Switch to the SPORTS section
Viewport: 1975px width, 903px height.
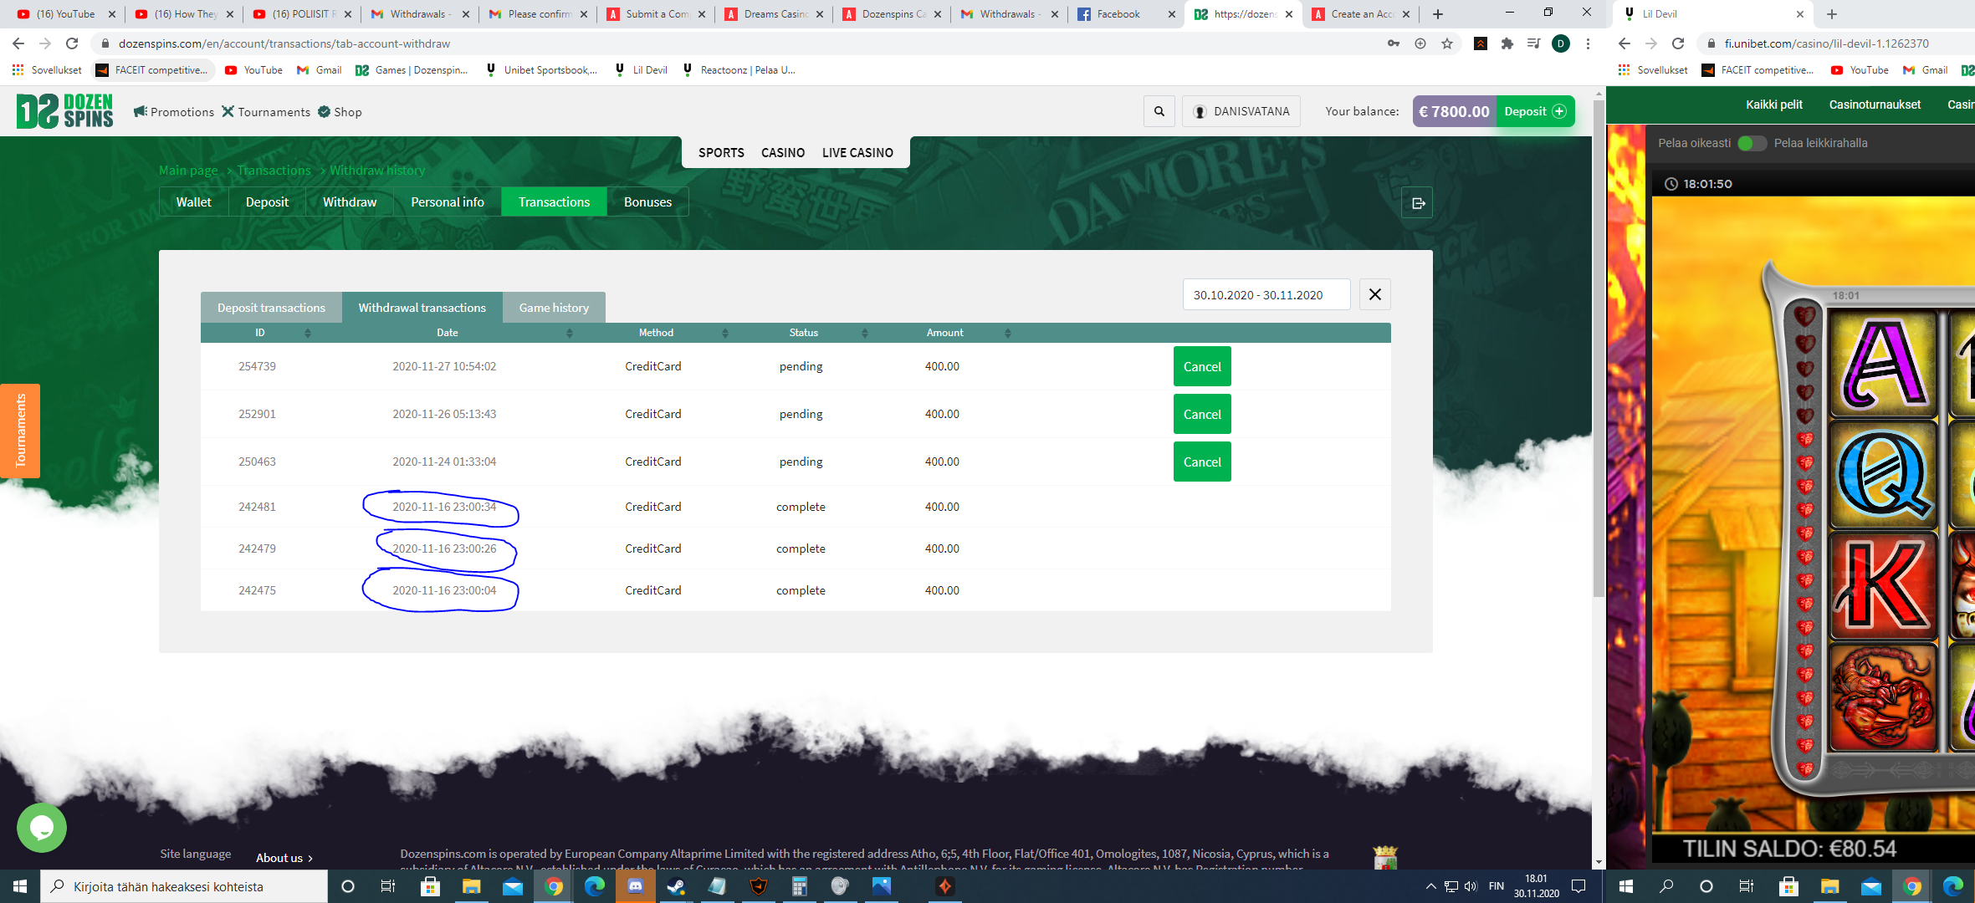pyautogui.click(x=721, y=152)
